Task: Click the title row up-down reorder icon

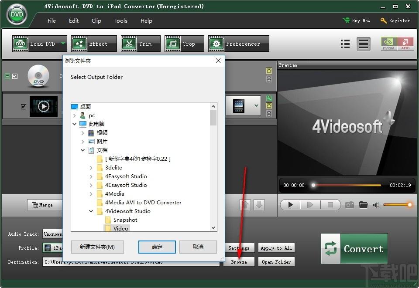Action: (269, 114)
